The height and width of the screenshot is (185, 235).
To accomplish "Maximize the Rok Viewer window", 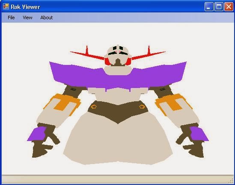I will coord(219,7).
